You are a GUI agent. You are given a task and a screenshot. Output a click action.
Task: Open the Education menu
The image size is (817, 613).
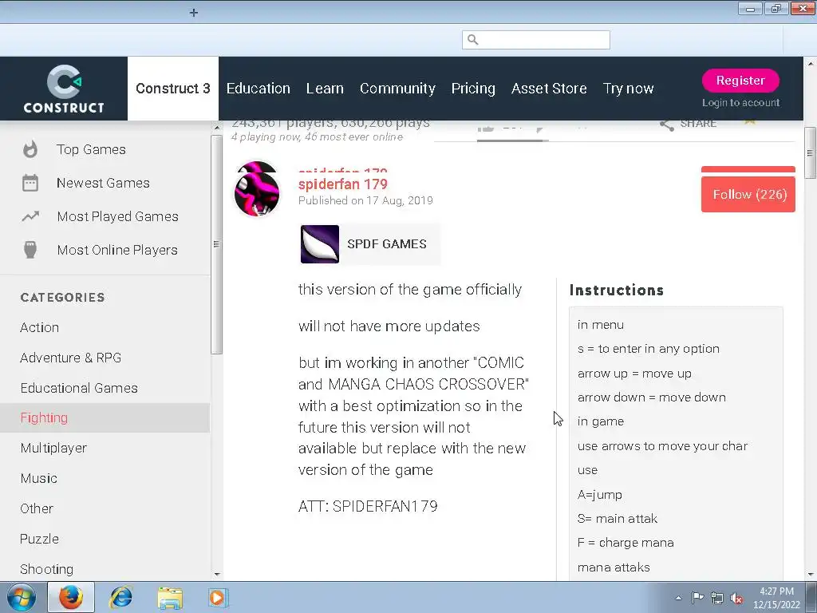point(258,89)
